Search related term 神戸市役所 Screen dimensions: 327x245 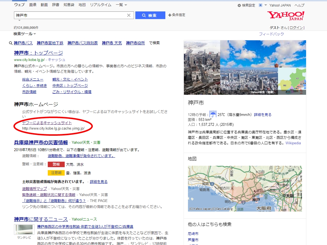135,43
